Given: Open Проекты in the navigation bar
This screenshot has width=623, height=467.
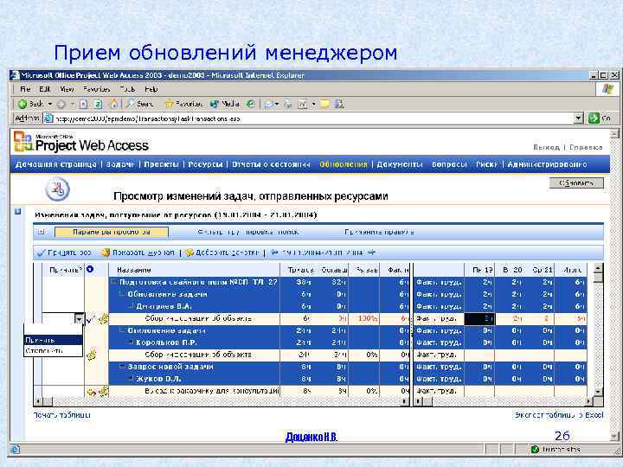Looking at the screenshot, I should pos(161,164).
